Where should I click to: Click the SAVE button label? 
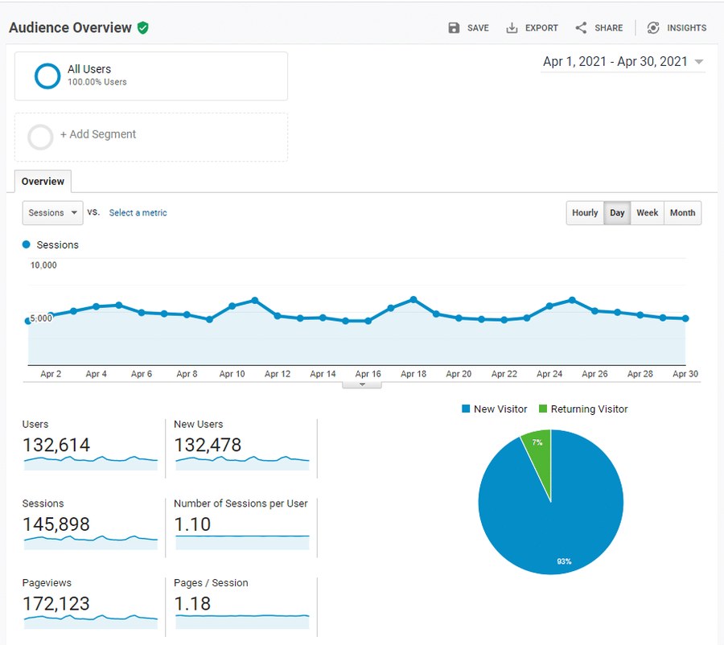pyautogui.click(x=478, y=28)
